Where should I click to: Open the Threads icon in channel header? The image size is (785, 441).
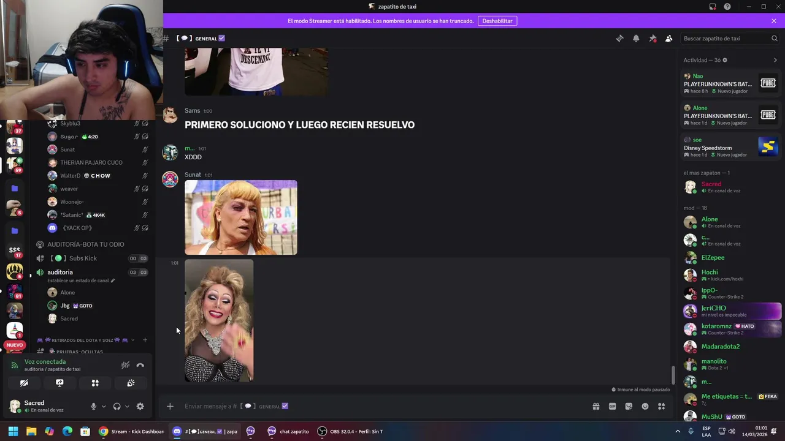pos(619,38)
